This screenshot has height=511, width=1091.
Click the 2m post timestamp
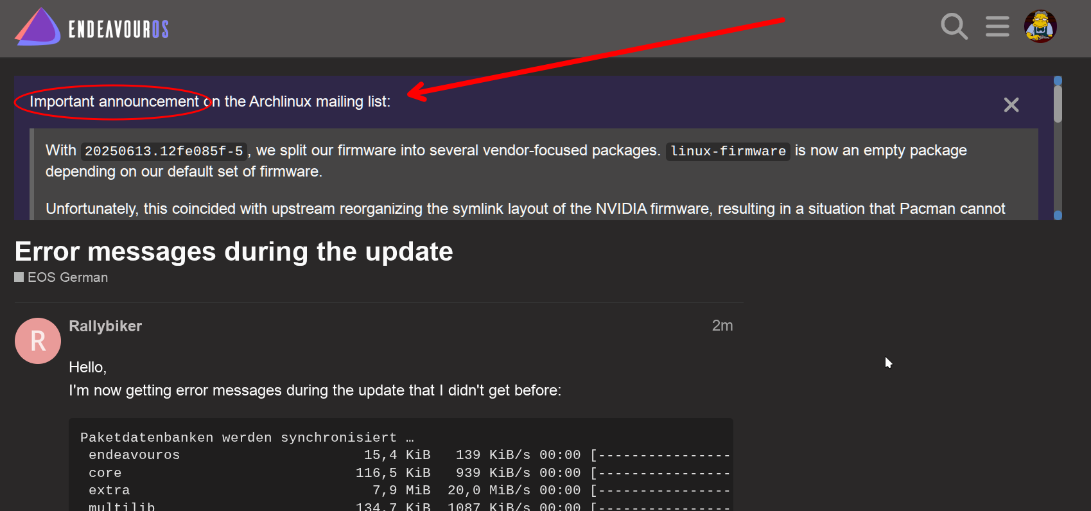722,326
